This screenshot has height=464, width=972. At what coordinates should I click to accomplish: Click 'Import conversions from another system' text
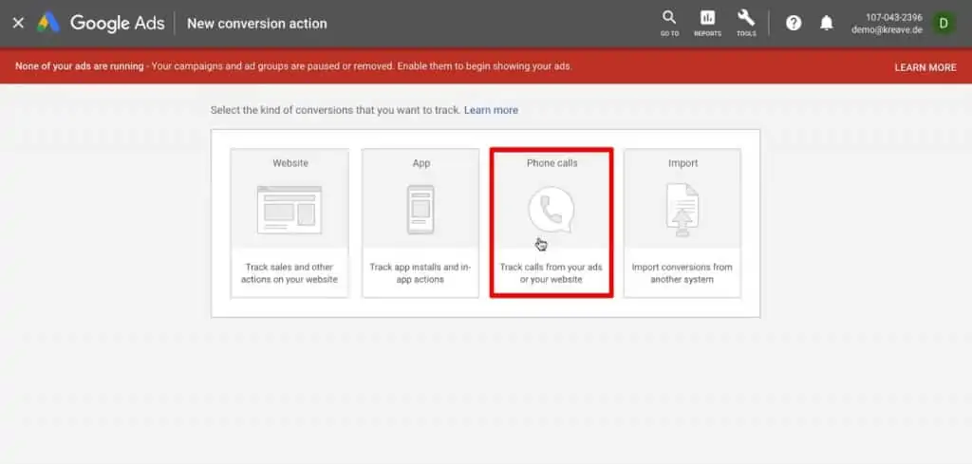[682, 273]
